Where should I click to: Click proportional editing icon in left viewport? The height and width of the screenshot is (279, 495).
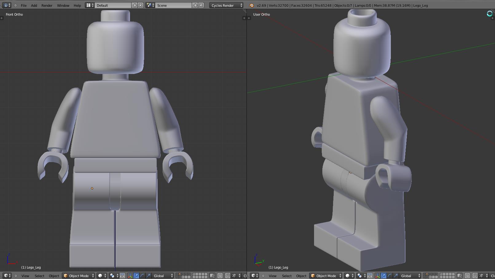(x=220, y=276)
